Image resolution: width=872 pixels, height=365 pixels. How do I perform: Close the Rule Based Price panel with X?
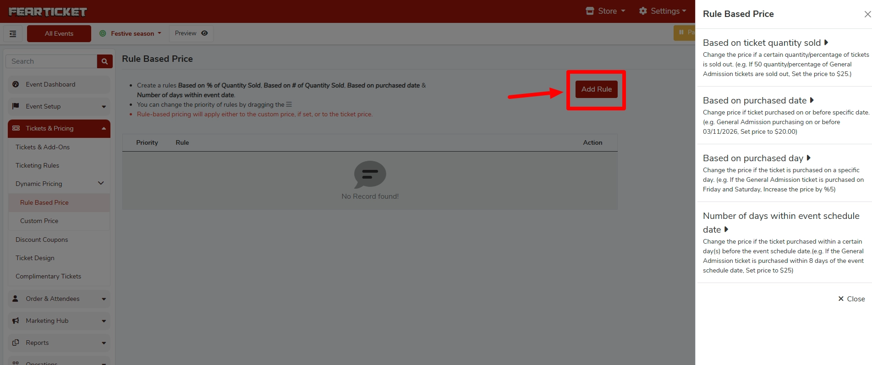point(867,14)
